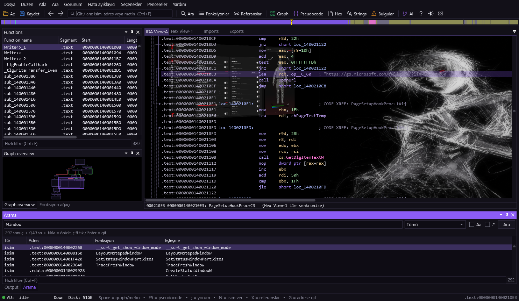Image resolution: width=519 pixels, height=301 pixels.
Task: Open the Görünüm menu
Action: coord(73,4)
